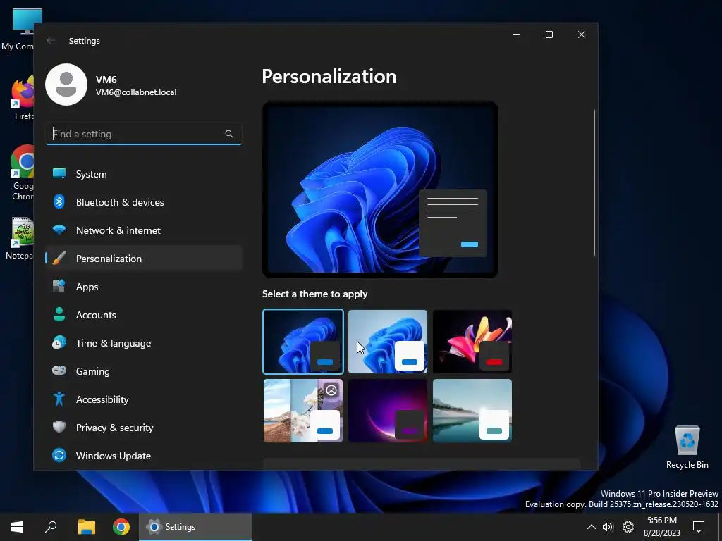Click the Gaming controller icon
The height and width of the screenshot is (541, 722).
click(x=59, y=371)
